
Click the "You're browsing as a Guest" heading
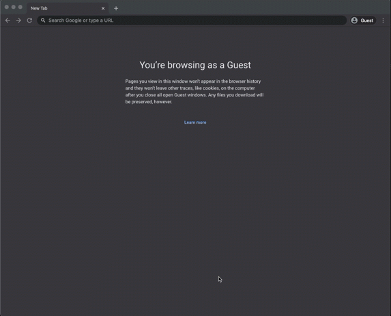point(195,65)
